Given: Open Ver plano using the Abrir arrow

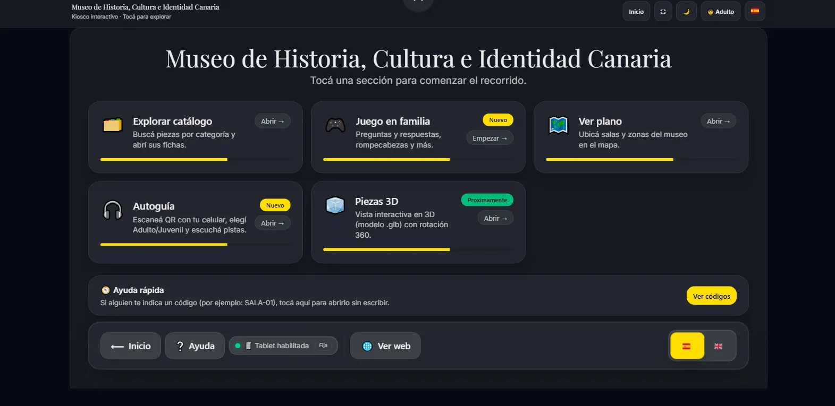Looking at the screenshot, I should click(718, 122).
